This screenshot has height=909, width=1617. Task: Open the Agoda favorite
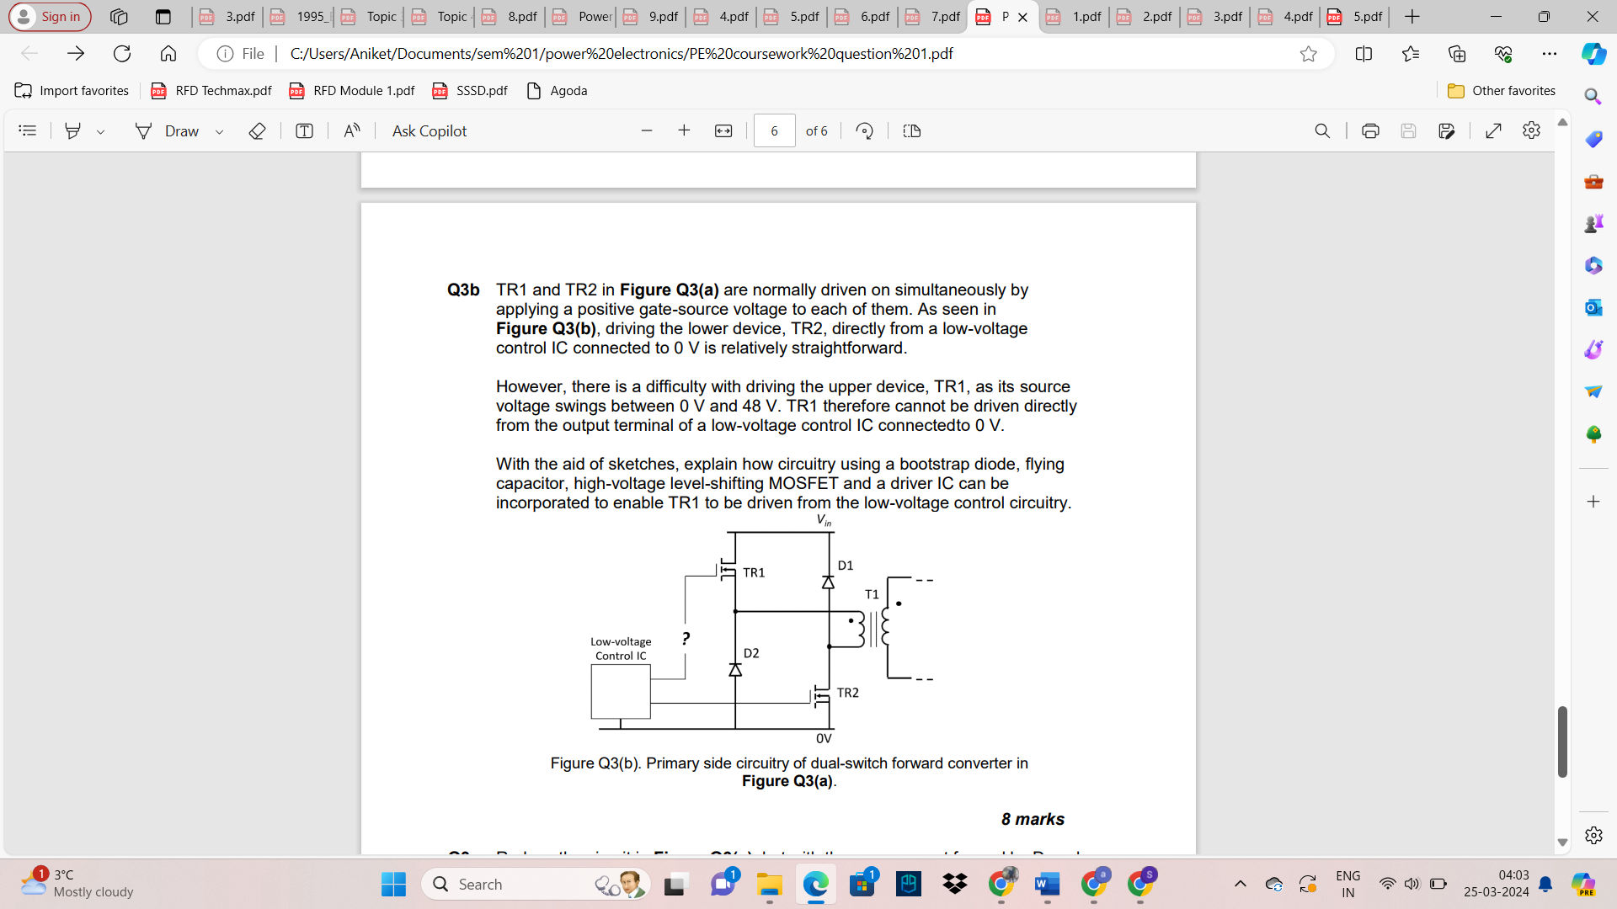point(556,90)
